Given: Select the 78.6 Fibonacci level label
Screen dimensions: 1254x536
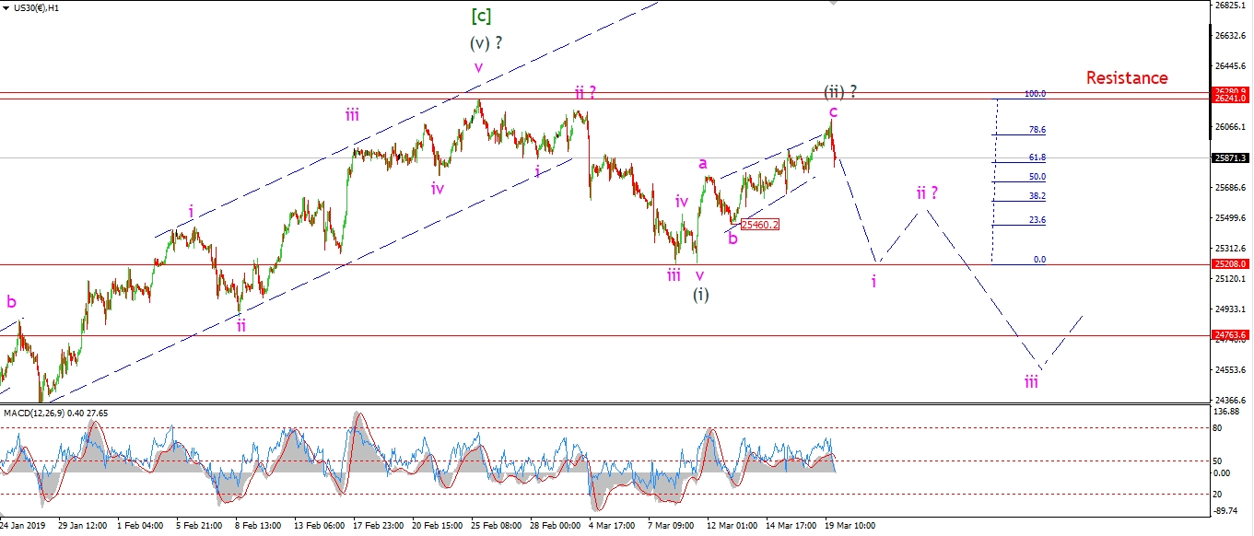Looking at the screenshot, I should [x=1037, y=131].
